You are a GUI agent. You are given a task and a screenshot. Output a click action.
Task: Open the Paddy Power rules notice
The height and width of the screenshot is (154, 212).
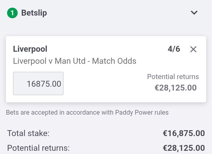click(87, 113)
